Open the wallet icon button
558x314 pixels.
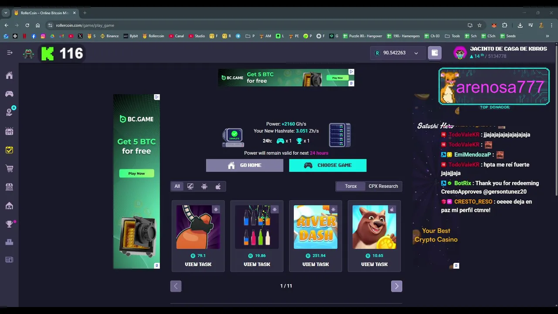click(x=435, y=53)
